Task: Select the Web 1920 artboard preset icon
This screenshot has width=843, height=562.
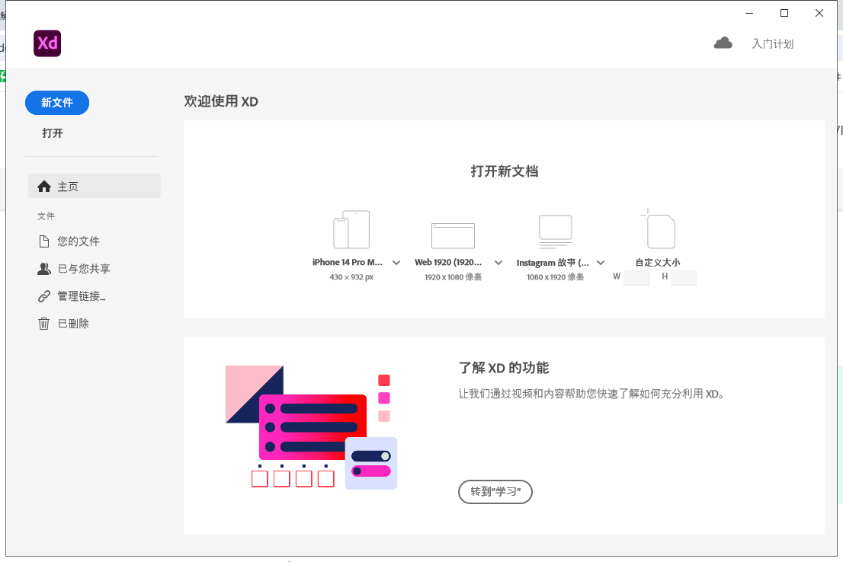Action: click(x=454, y=236)
